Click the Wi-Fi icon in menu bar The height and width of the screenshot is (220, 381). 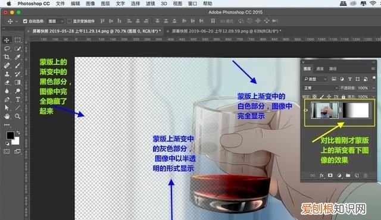373,4
